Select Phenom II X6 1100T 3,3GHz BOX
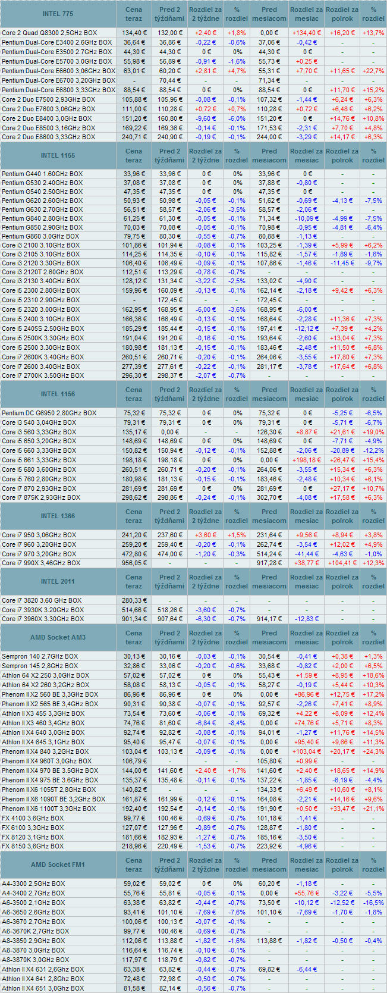387x993 pixels. pos(49,809)
